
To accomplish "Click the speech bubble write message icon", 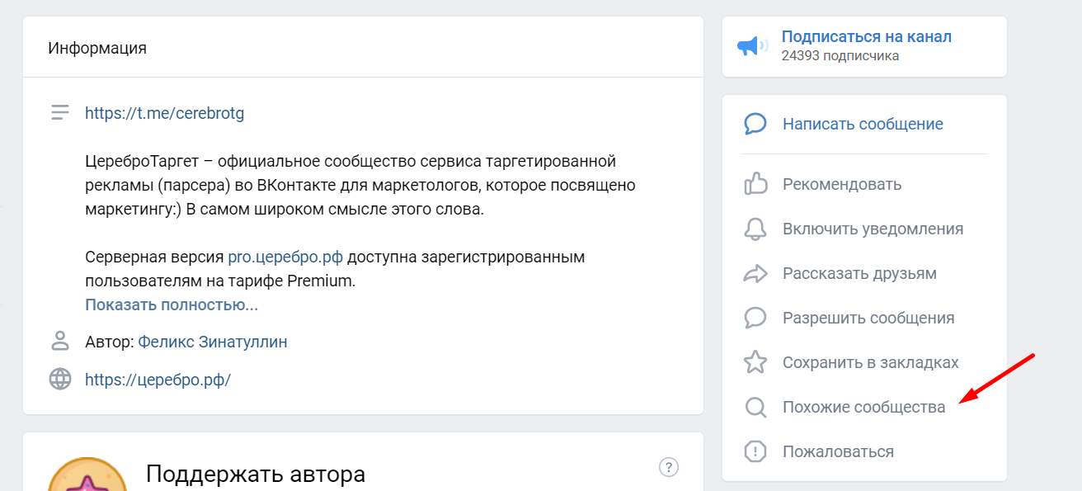I will click(755, 125).
